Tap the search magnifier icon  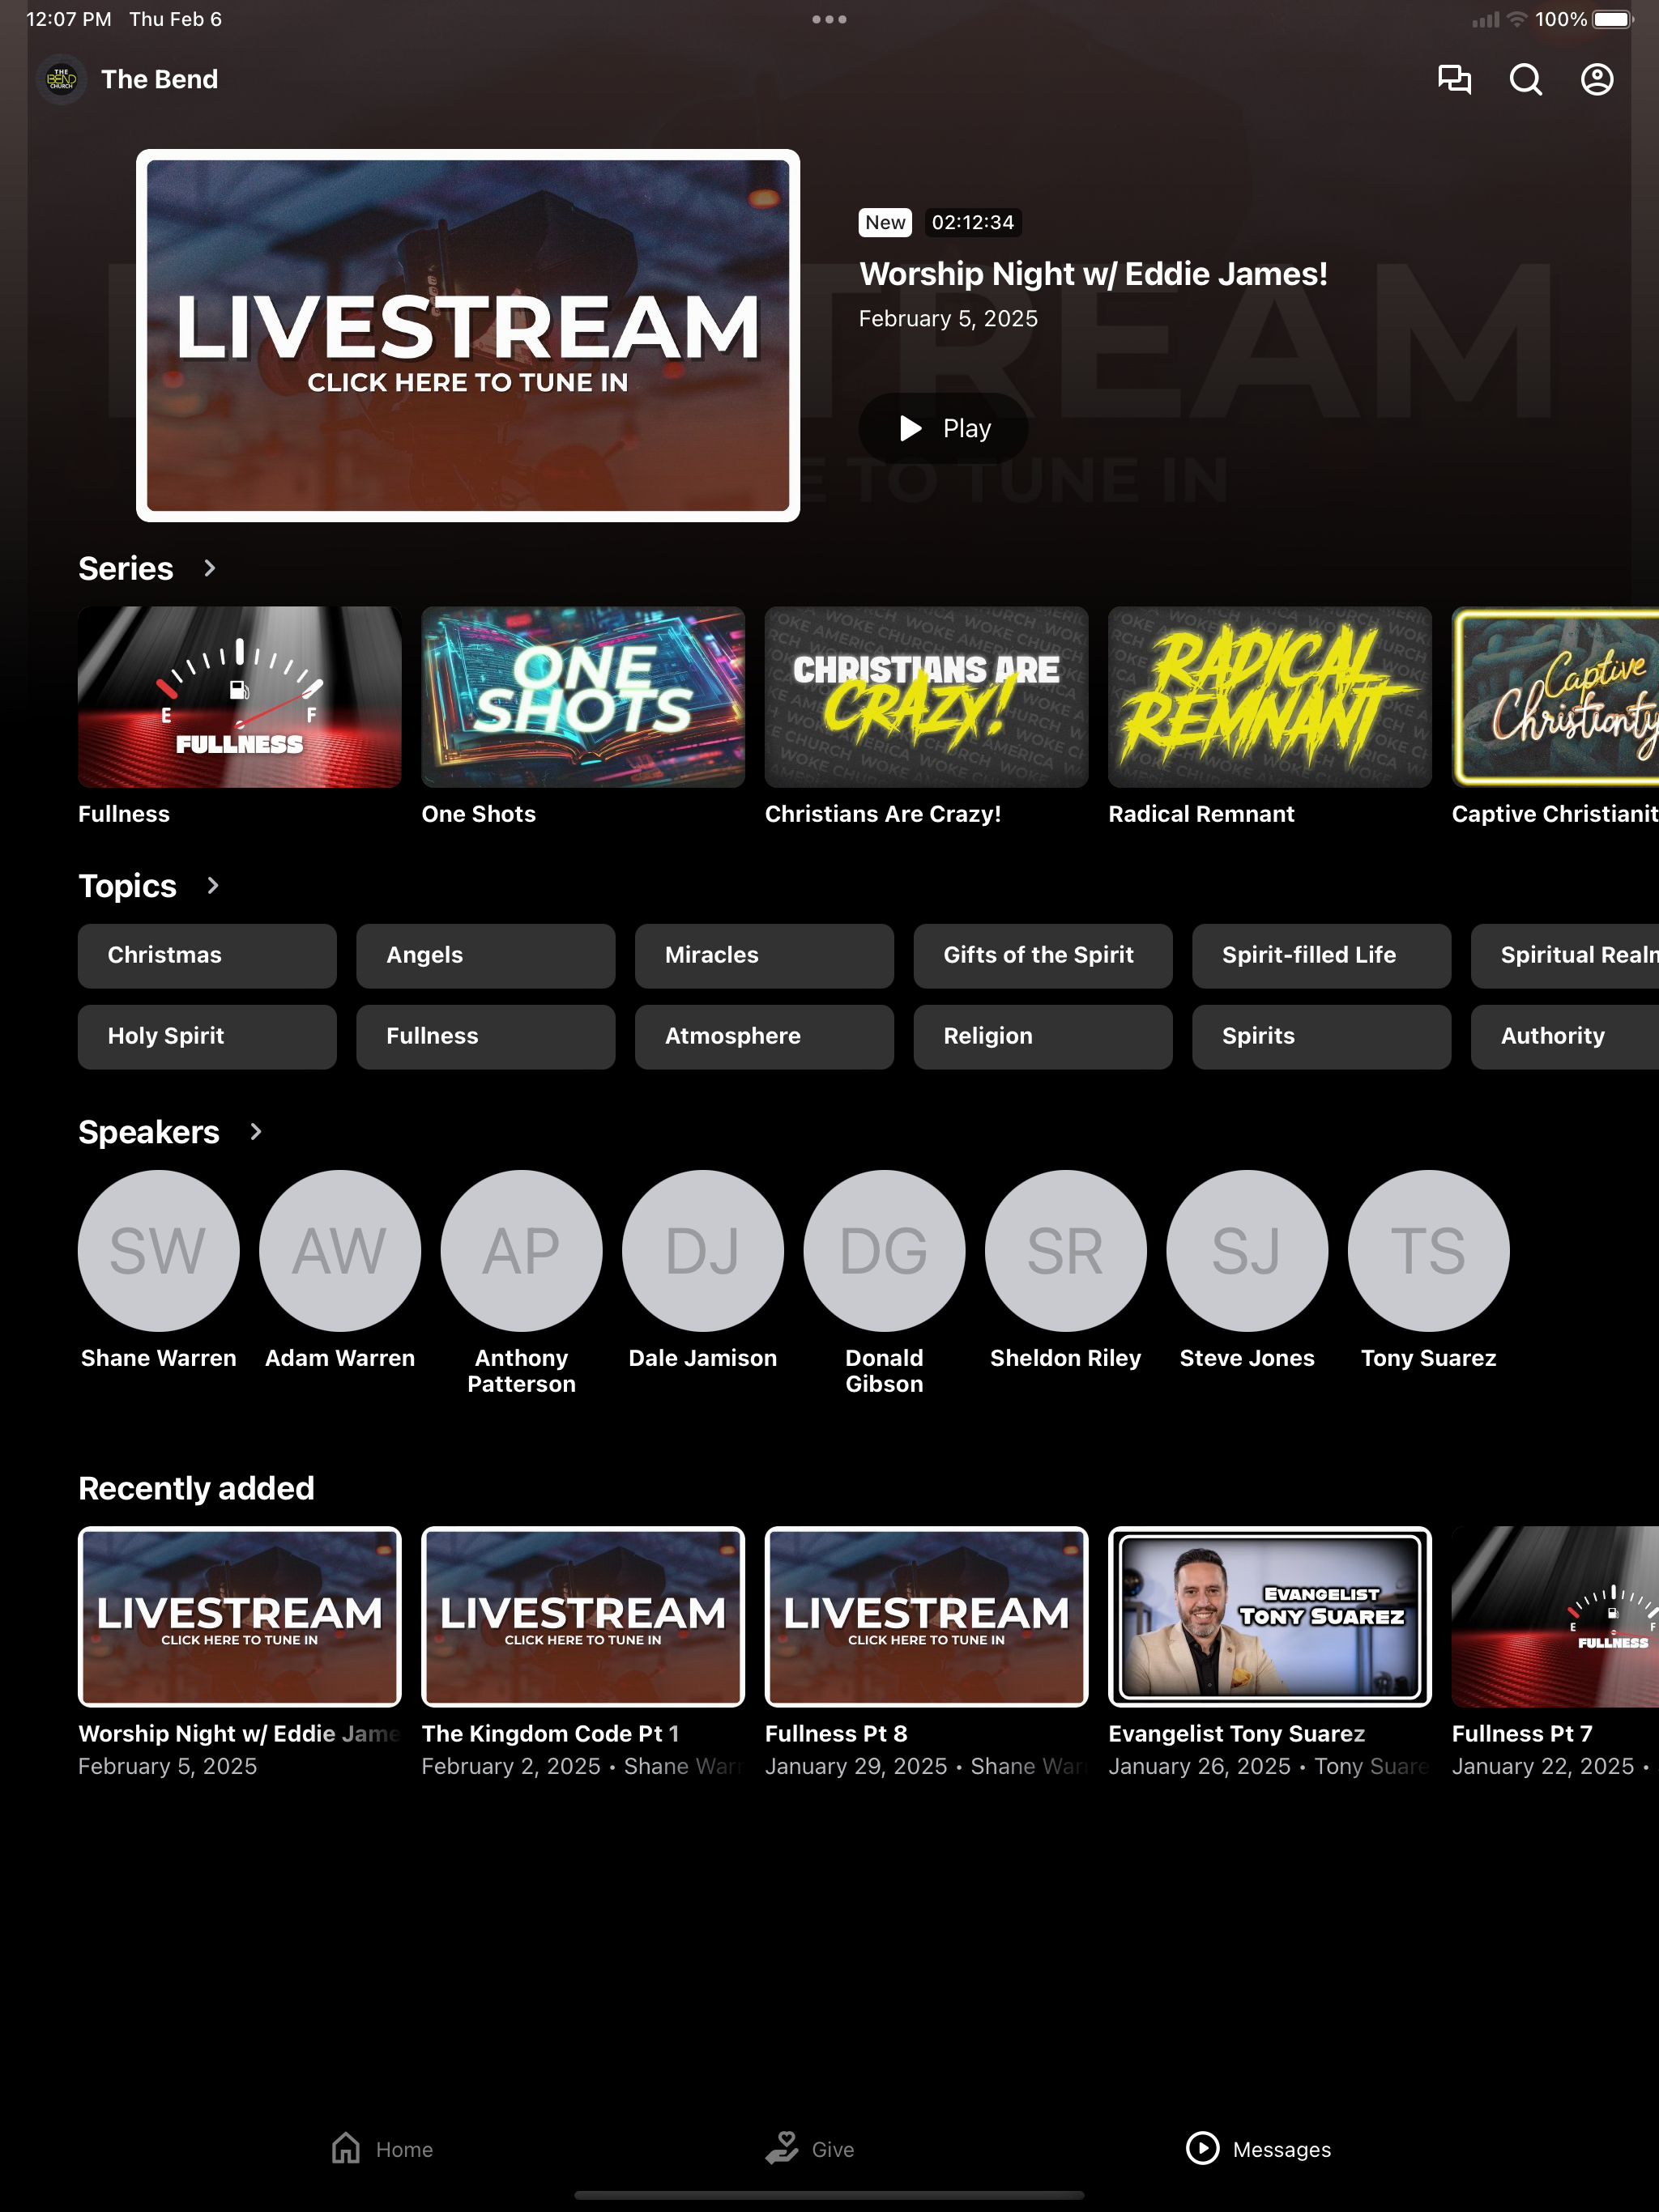[1525, 79]
